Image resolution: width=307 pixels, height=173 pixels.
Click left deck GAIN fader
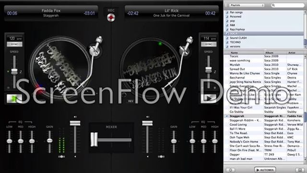coord(49,140)
